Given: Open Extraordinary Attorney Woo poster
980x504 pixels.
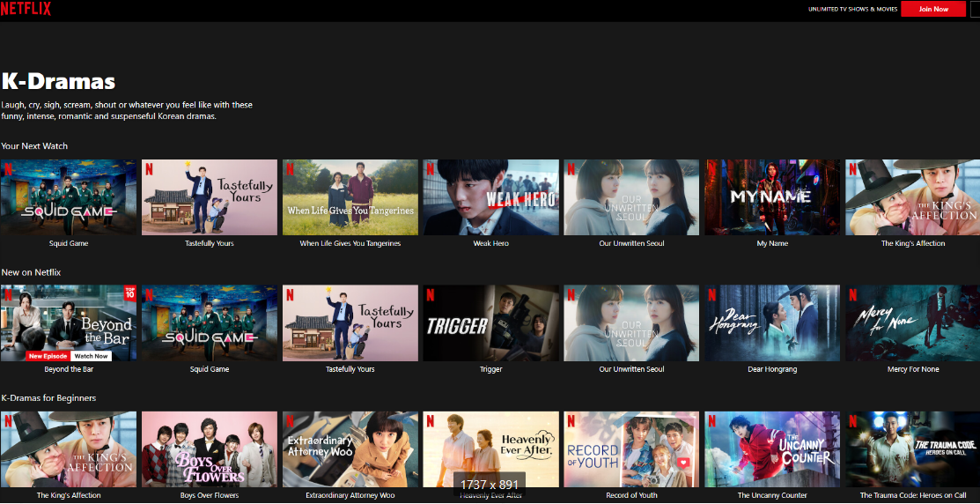Looking at the screenshot, I should [350, 448].
